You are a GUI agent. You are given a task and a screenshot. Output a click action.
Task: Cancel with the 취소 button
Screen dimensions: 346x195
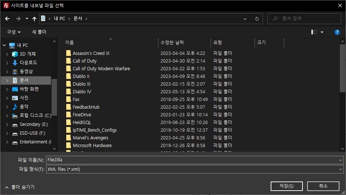point(323,186)
